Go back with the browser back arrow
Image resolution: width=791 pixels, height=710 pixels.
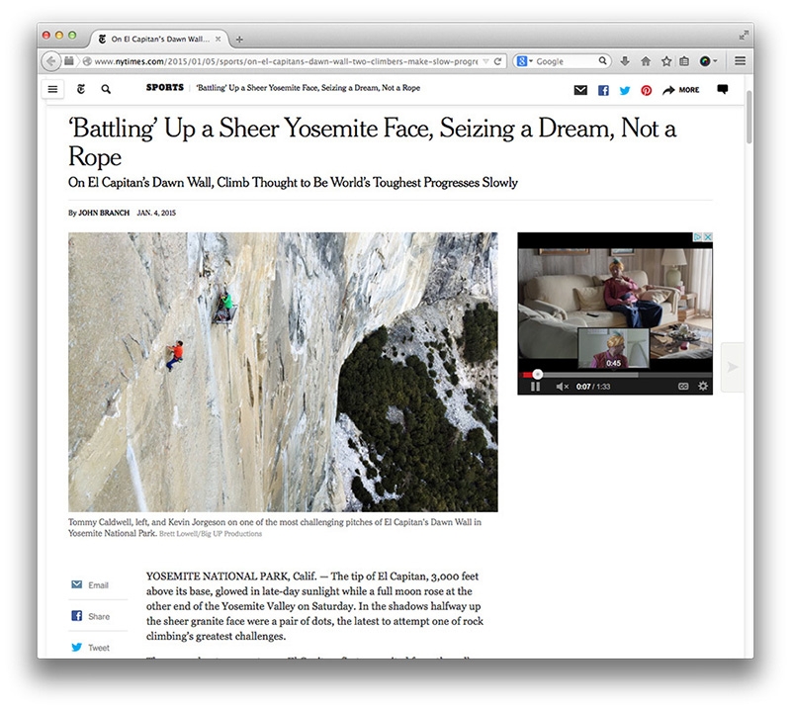pos(51,61)
